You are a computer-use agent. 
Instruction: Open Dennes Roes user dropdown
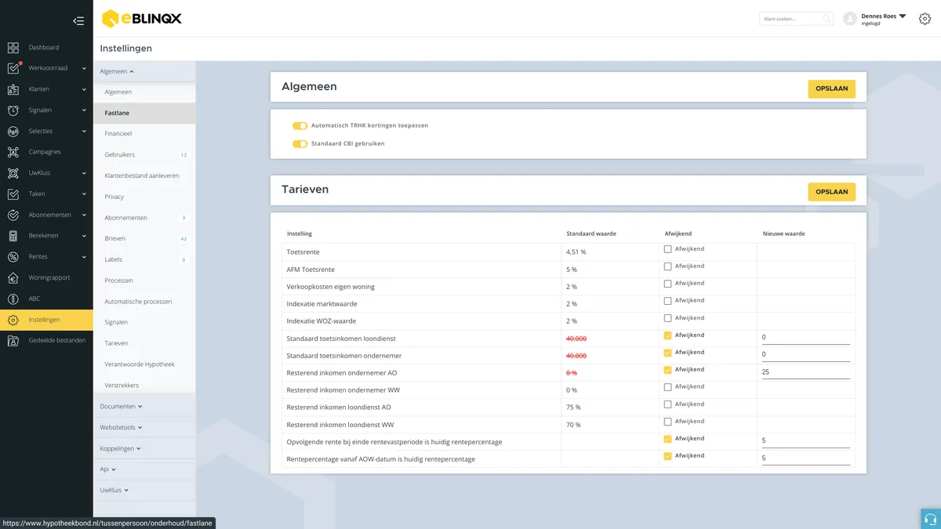tap(884, 16)
